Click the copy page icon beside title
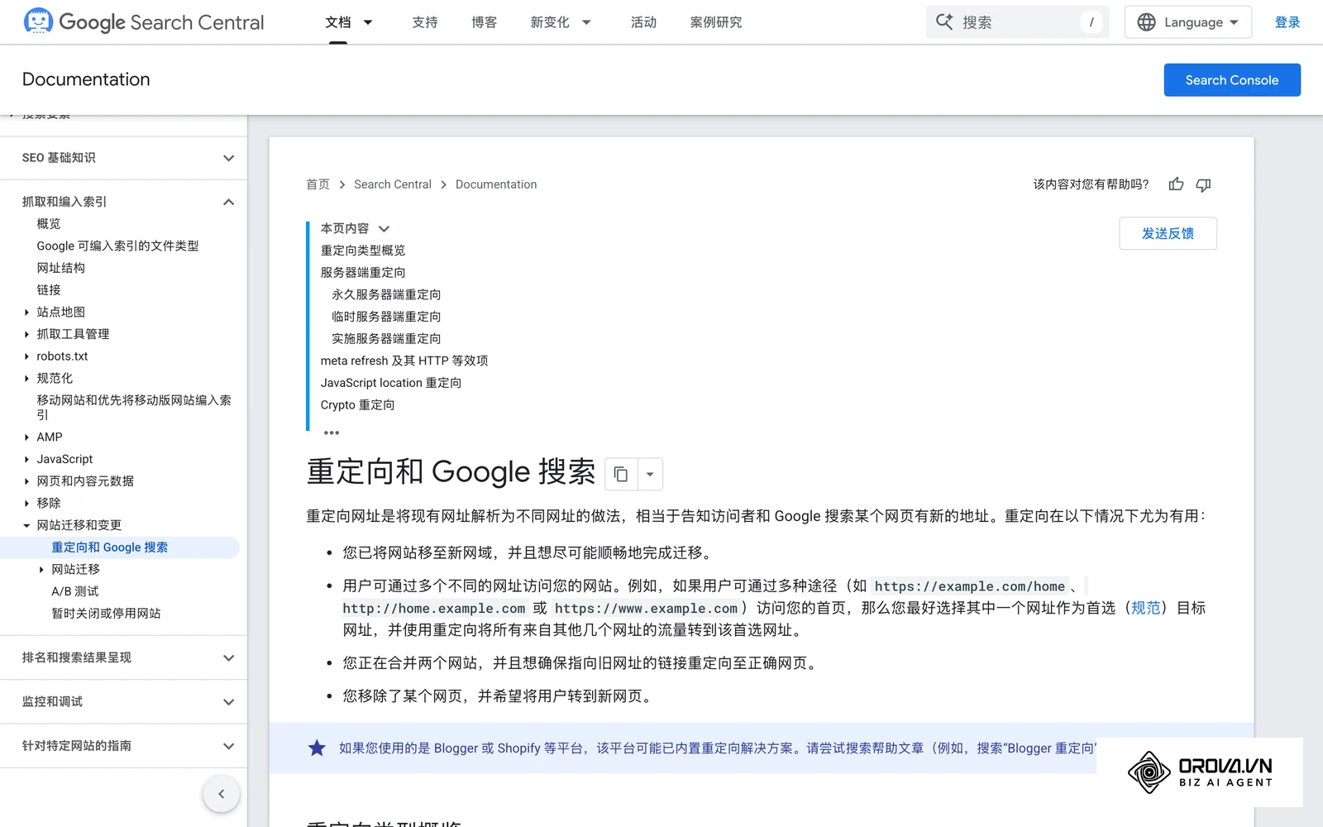 click(621, 475)
